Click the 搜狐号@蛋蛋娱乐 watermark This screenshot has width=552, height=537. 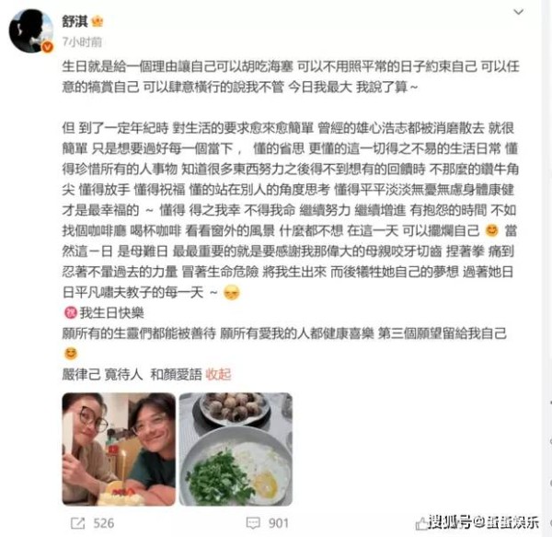click(x=484, y=522)
